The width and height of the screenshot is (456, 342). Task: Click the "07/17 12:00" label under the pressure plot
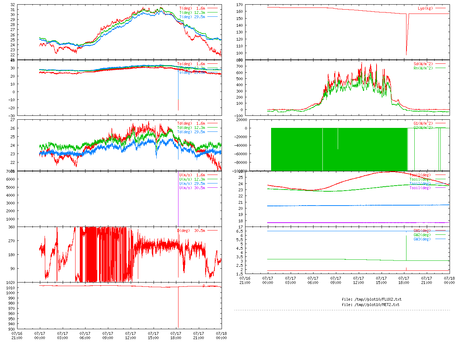(x=130, y=336)
